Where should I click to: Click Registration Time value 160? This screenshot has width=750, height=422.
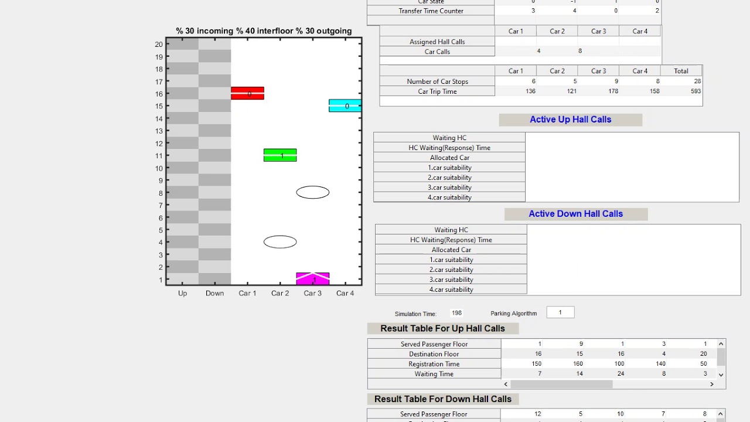[577, 364]
